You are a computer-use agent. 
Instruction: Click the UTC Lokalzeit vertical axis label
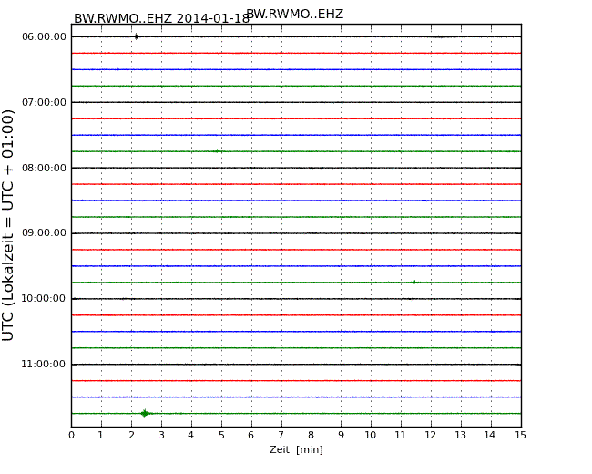(x=7, y=225)
